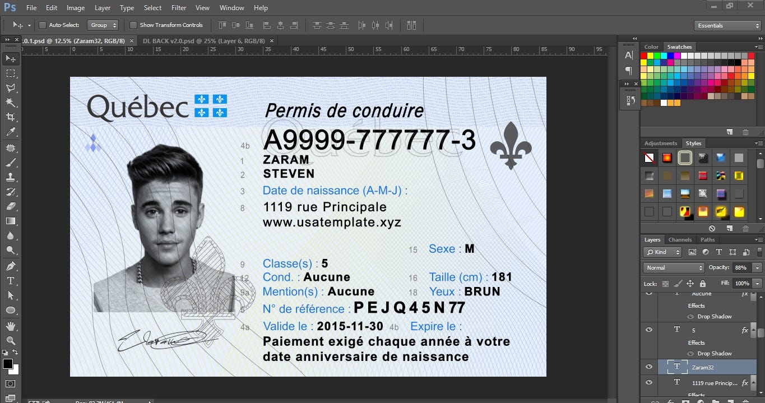Select the Dodge tool

coord(11,250)
